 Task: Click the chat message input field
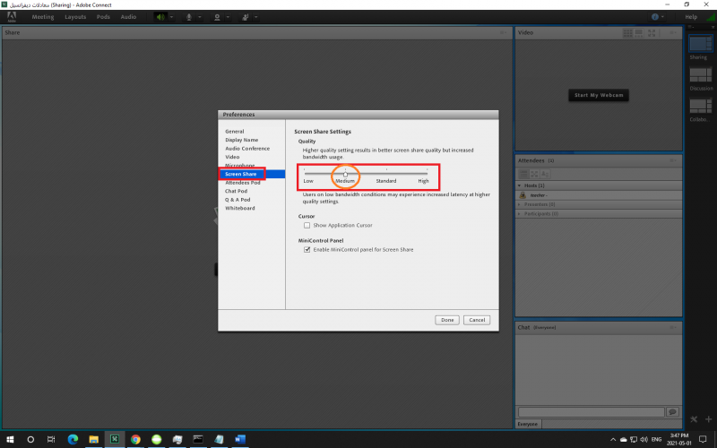[591, 411]
